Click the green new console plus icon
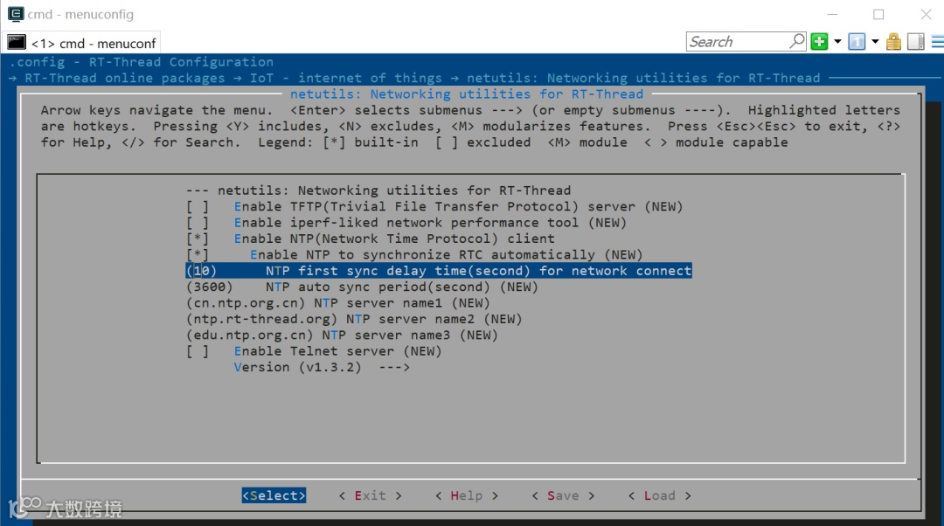The height and width of the screenshot is (526, 944). 819,42
